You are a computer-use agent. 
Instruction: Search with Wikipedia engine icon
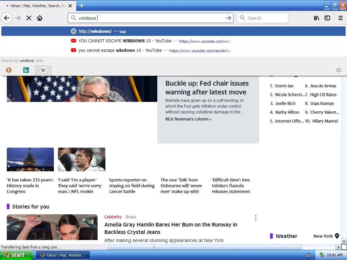pyautogui.click(x=43, y=70)
